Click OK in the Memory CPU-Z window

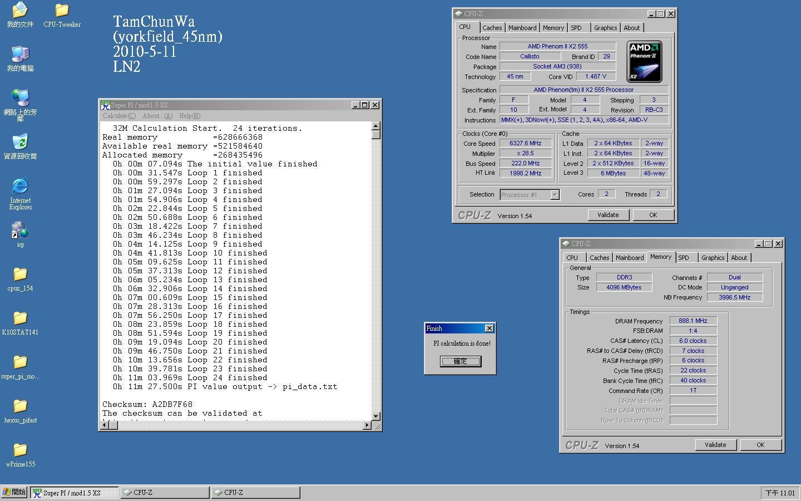coord(760,445)
